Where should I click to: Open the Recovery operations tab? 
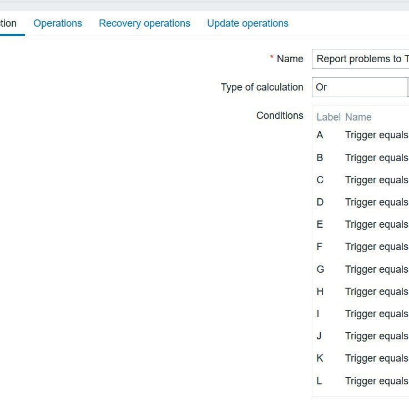click(144, 23)
